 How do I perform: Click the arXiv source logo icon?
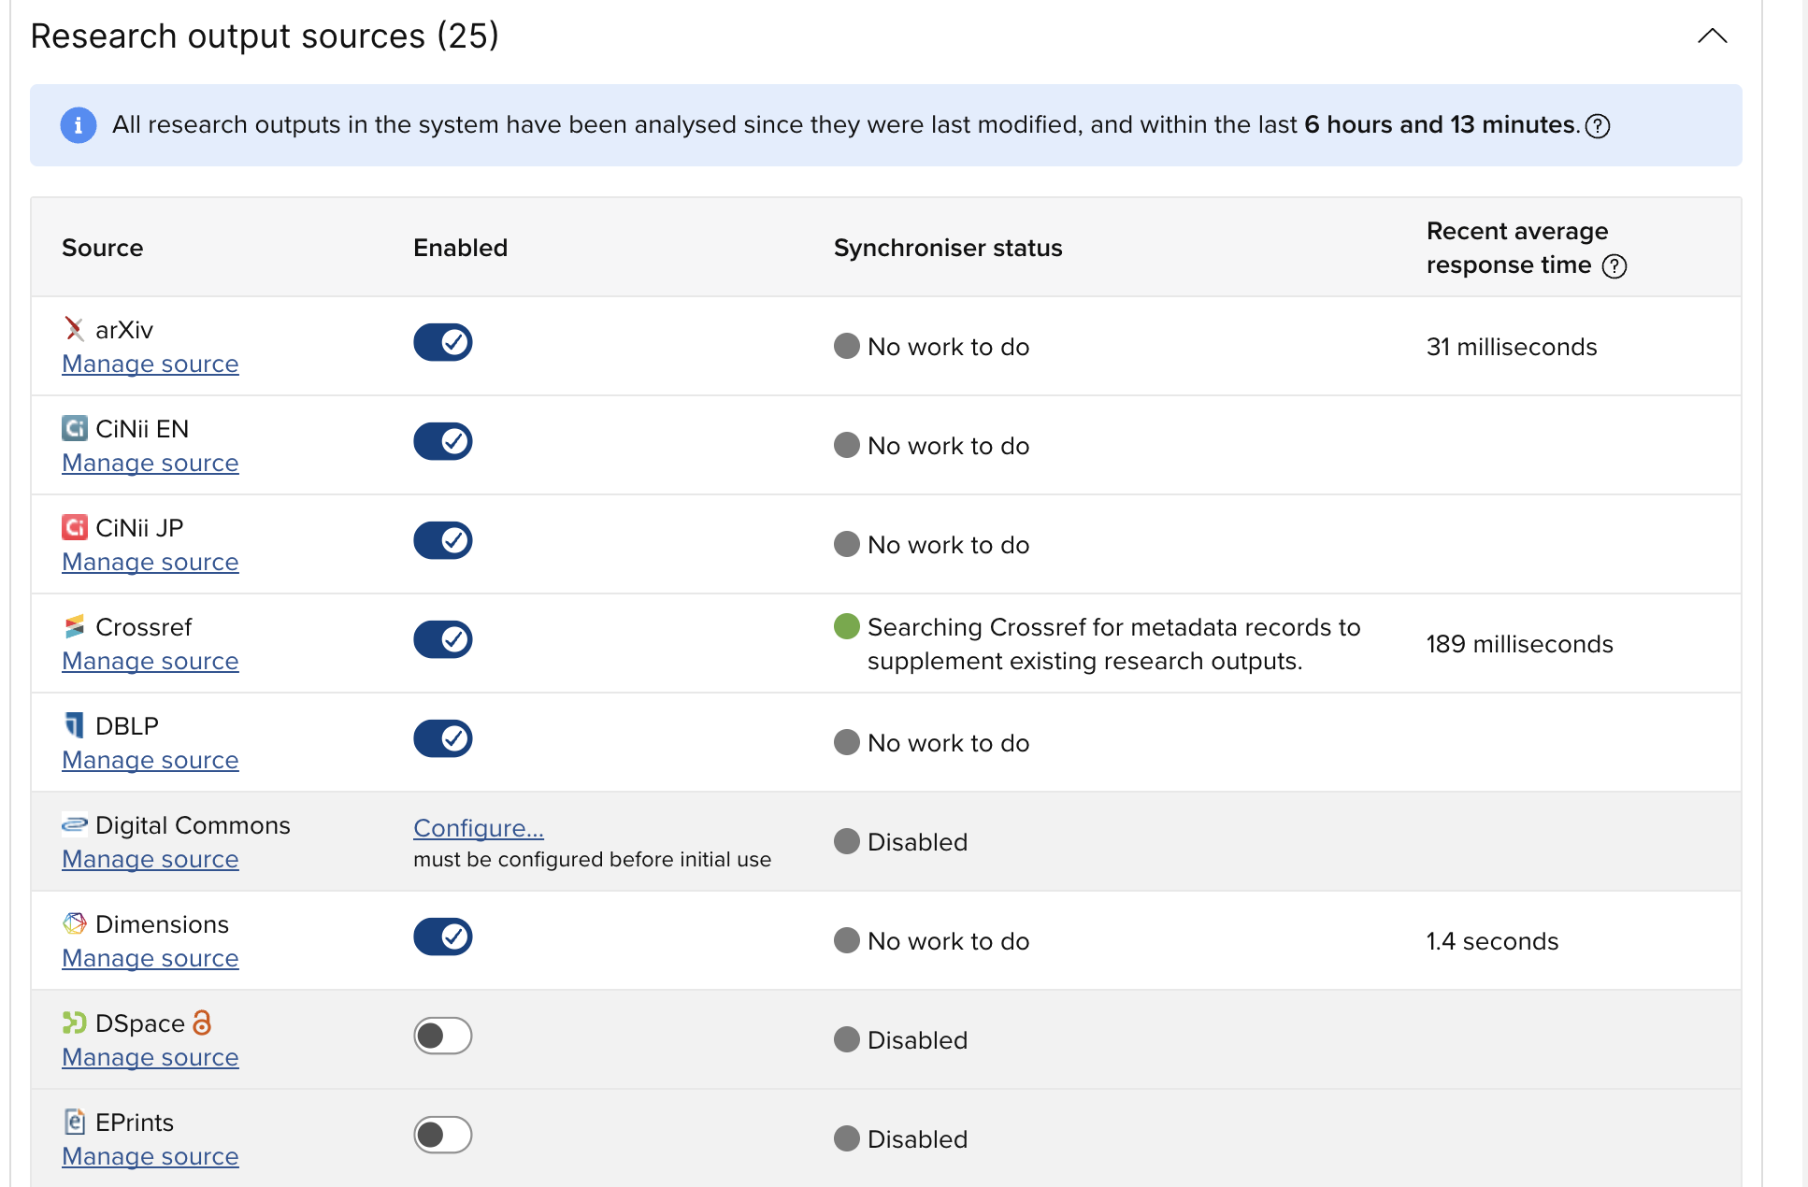pos(74,329)
